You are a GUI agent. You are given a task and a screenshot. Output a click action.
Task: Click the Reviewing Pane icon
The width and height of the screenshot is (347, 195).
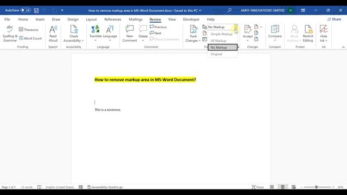(204, 40)
